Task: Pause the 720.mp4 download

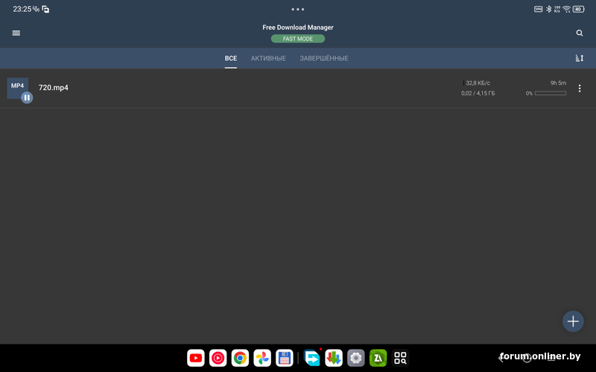Action: pyautogui.click(x=27, y=97)
